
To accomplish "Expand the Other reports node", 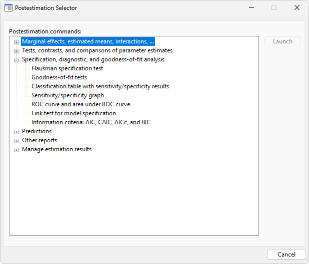I will coord(16,141).
